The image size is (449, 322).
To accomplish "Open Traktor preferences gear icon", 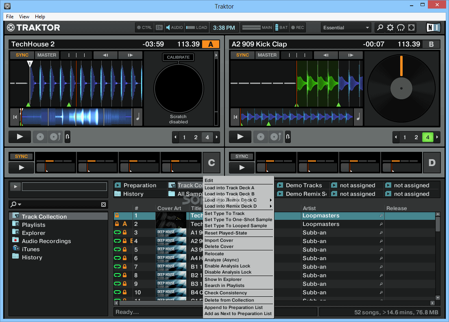I will coord(390,28).
